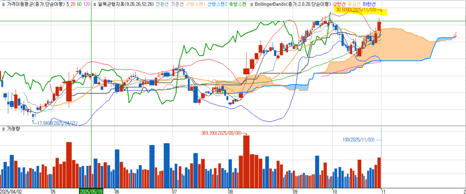The height and width of the screenshot is (194, 466).
Task: Click the 08 month axis label
Action: click(231, 192)
